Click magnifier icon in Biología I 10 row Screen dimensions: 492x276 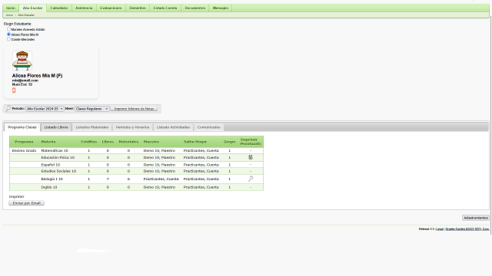[251, 179]
